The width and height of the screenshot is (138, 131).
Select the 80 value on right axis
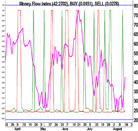[x=136, y=6]
